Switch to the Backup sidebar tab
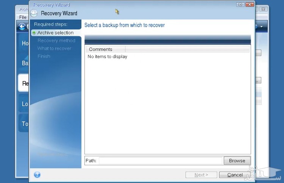The width and height of the screenshot is (284, 183). click(25, 63)
